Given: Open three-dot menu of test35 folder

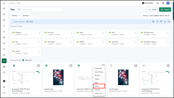Looking at the screenshot, I should tap(39, 51).
